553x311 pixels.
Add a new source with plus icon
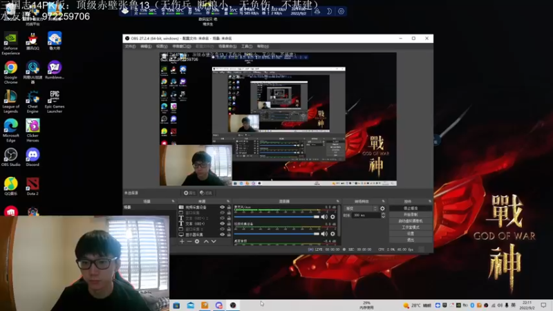click(182, 241)
